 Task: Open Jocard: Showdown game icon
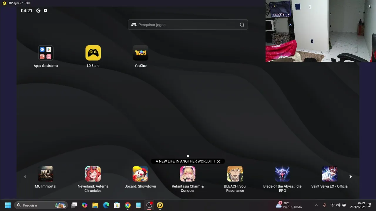click(140, 174)
